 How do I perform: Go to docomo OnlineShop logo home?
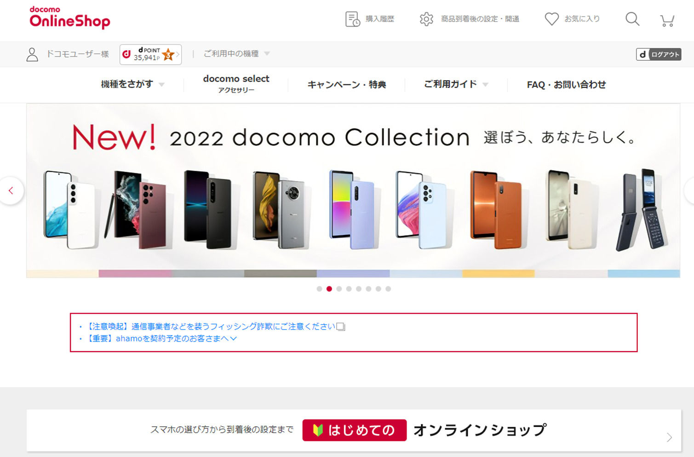pos(70,17)
